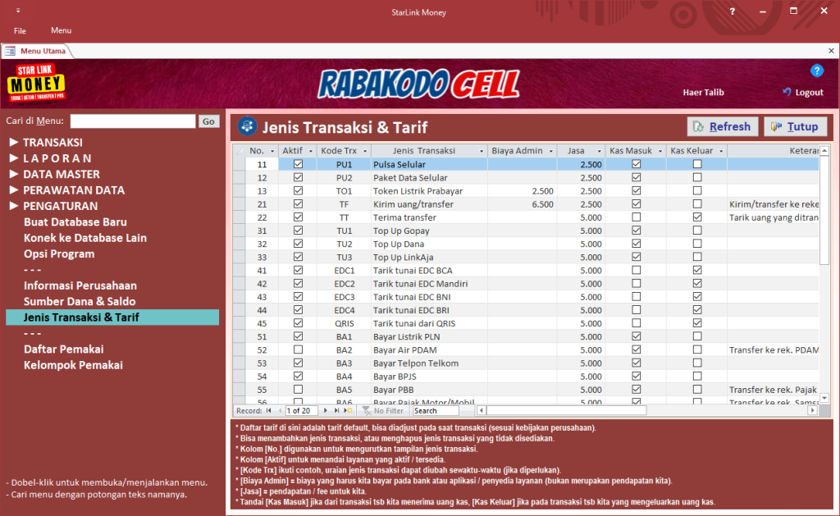Toggle Kas Keluar for Tarik tunai dari QRIS
The image size is (840, 516).
pos(697,323)
